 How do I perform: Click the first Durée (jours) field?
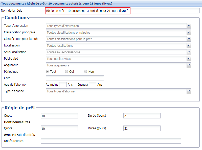(142, 116)
